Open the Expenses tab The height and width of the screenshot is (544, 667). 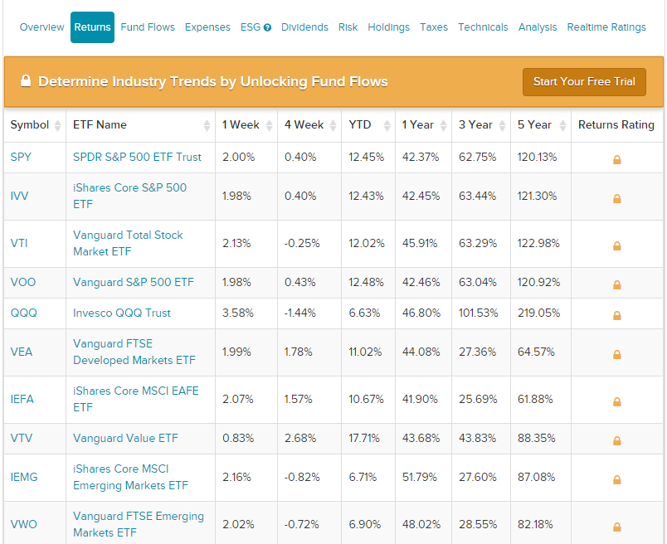tap(207, 27)
